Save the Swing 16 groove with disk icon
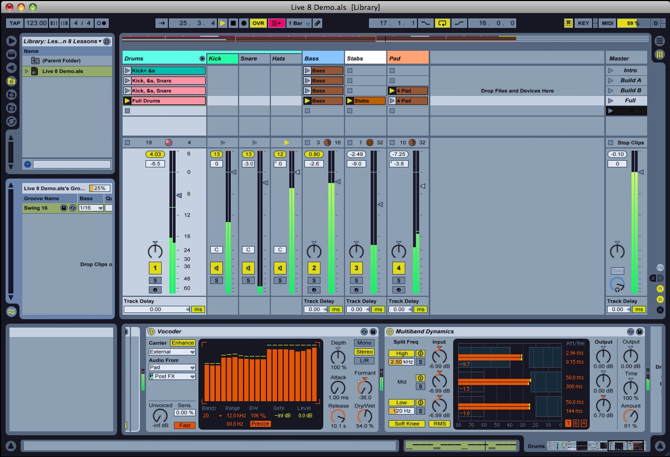 pos(64,208)
